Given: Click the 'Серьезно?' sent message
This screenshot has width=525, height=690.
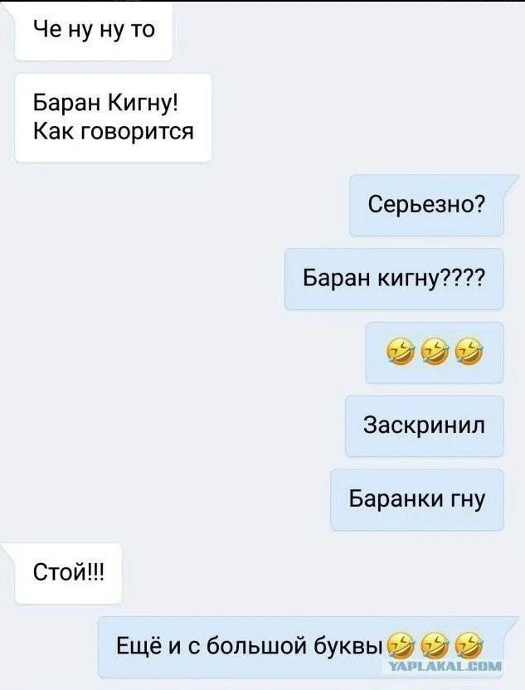Looking at the screenshot, I should [x=426, y=205].
